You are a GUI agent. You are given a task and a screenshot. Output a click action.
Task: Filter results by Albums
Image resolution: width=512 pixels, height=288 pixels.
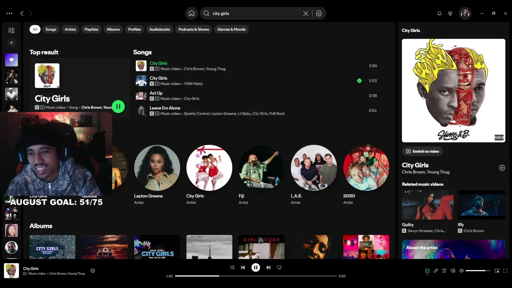tap(113, 29)
